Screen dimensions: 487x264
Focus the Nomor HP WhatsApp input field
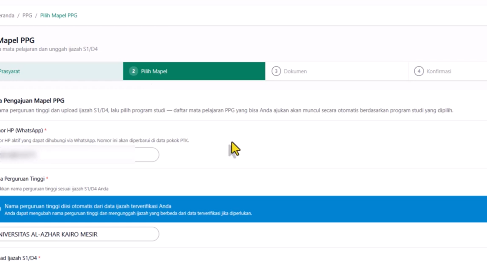coord(80,155)
